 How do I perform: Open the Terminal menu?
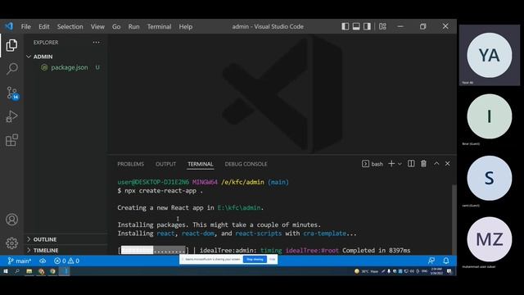point(159,26)
